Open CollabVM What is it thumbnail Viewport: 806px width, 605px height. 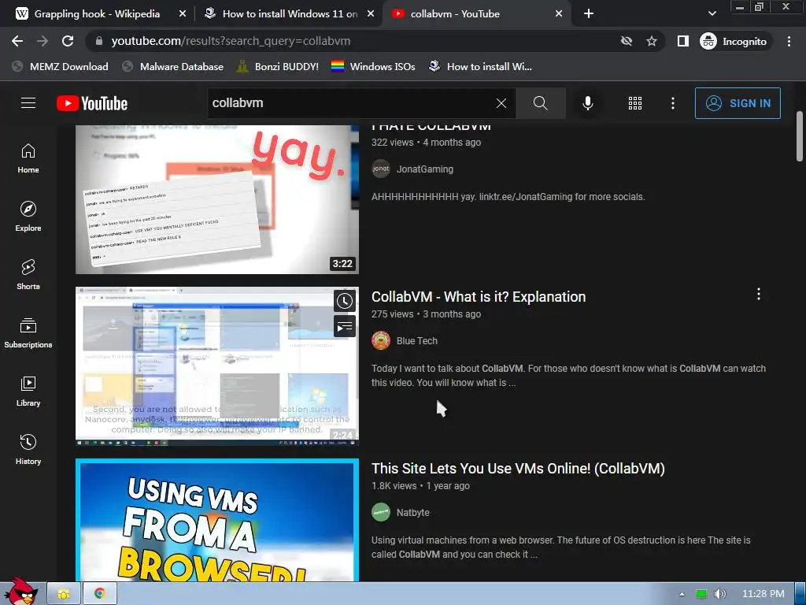click(217, 366)
